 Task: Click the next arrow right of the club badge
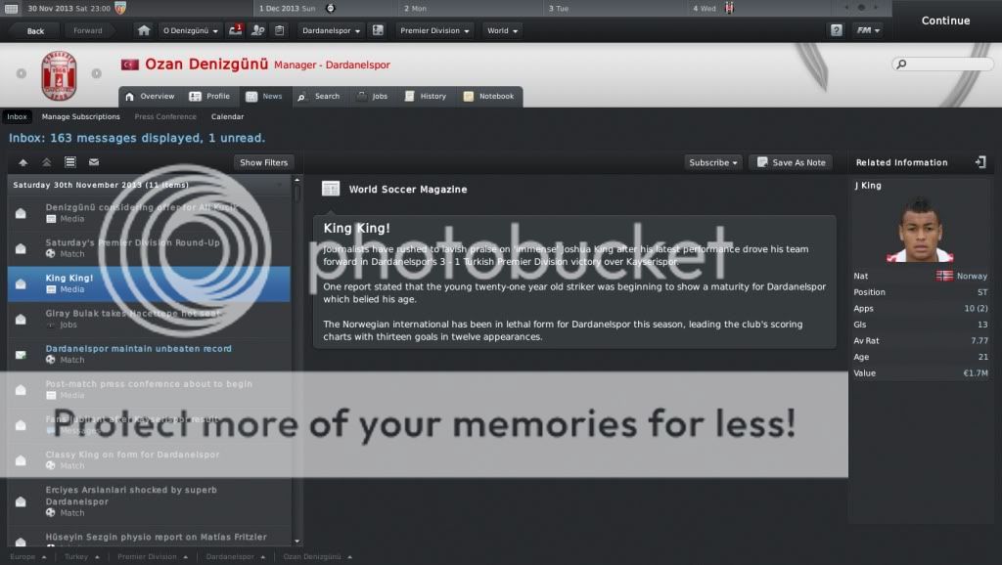97,73
